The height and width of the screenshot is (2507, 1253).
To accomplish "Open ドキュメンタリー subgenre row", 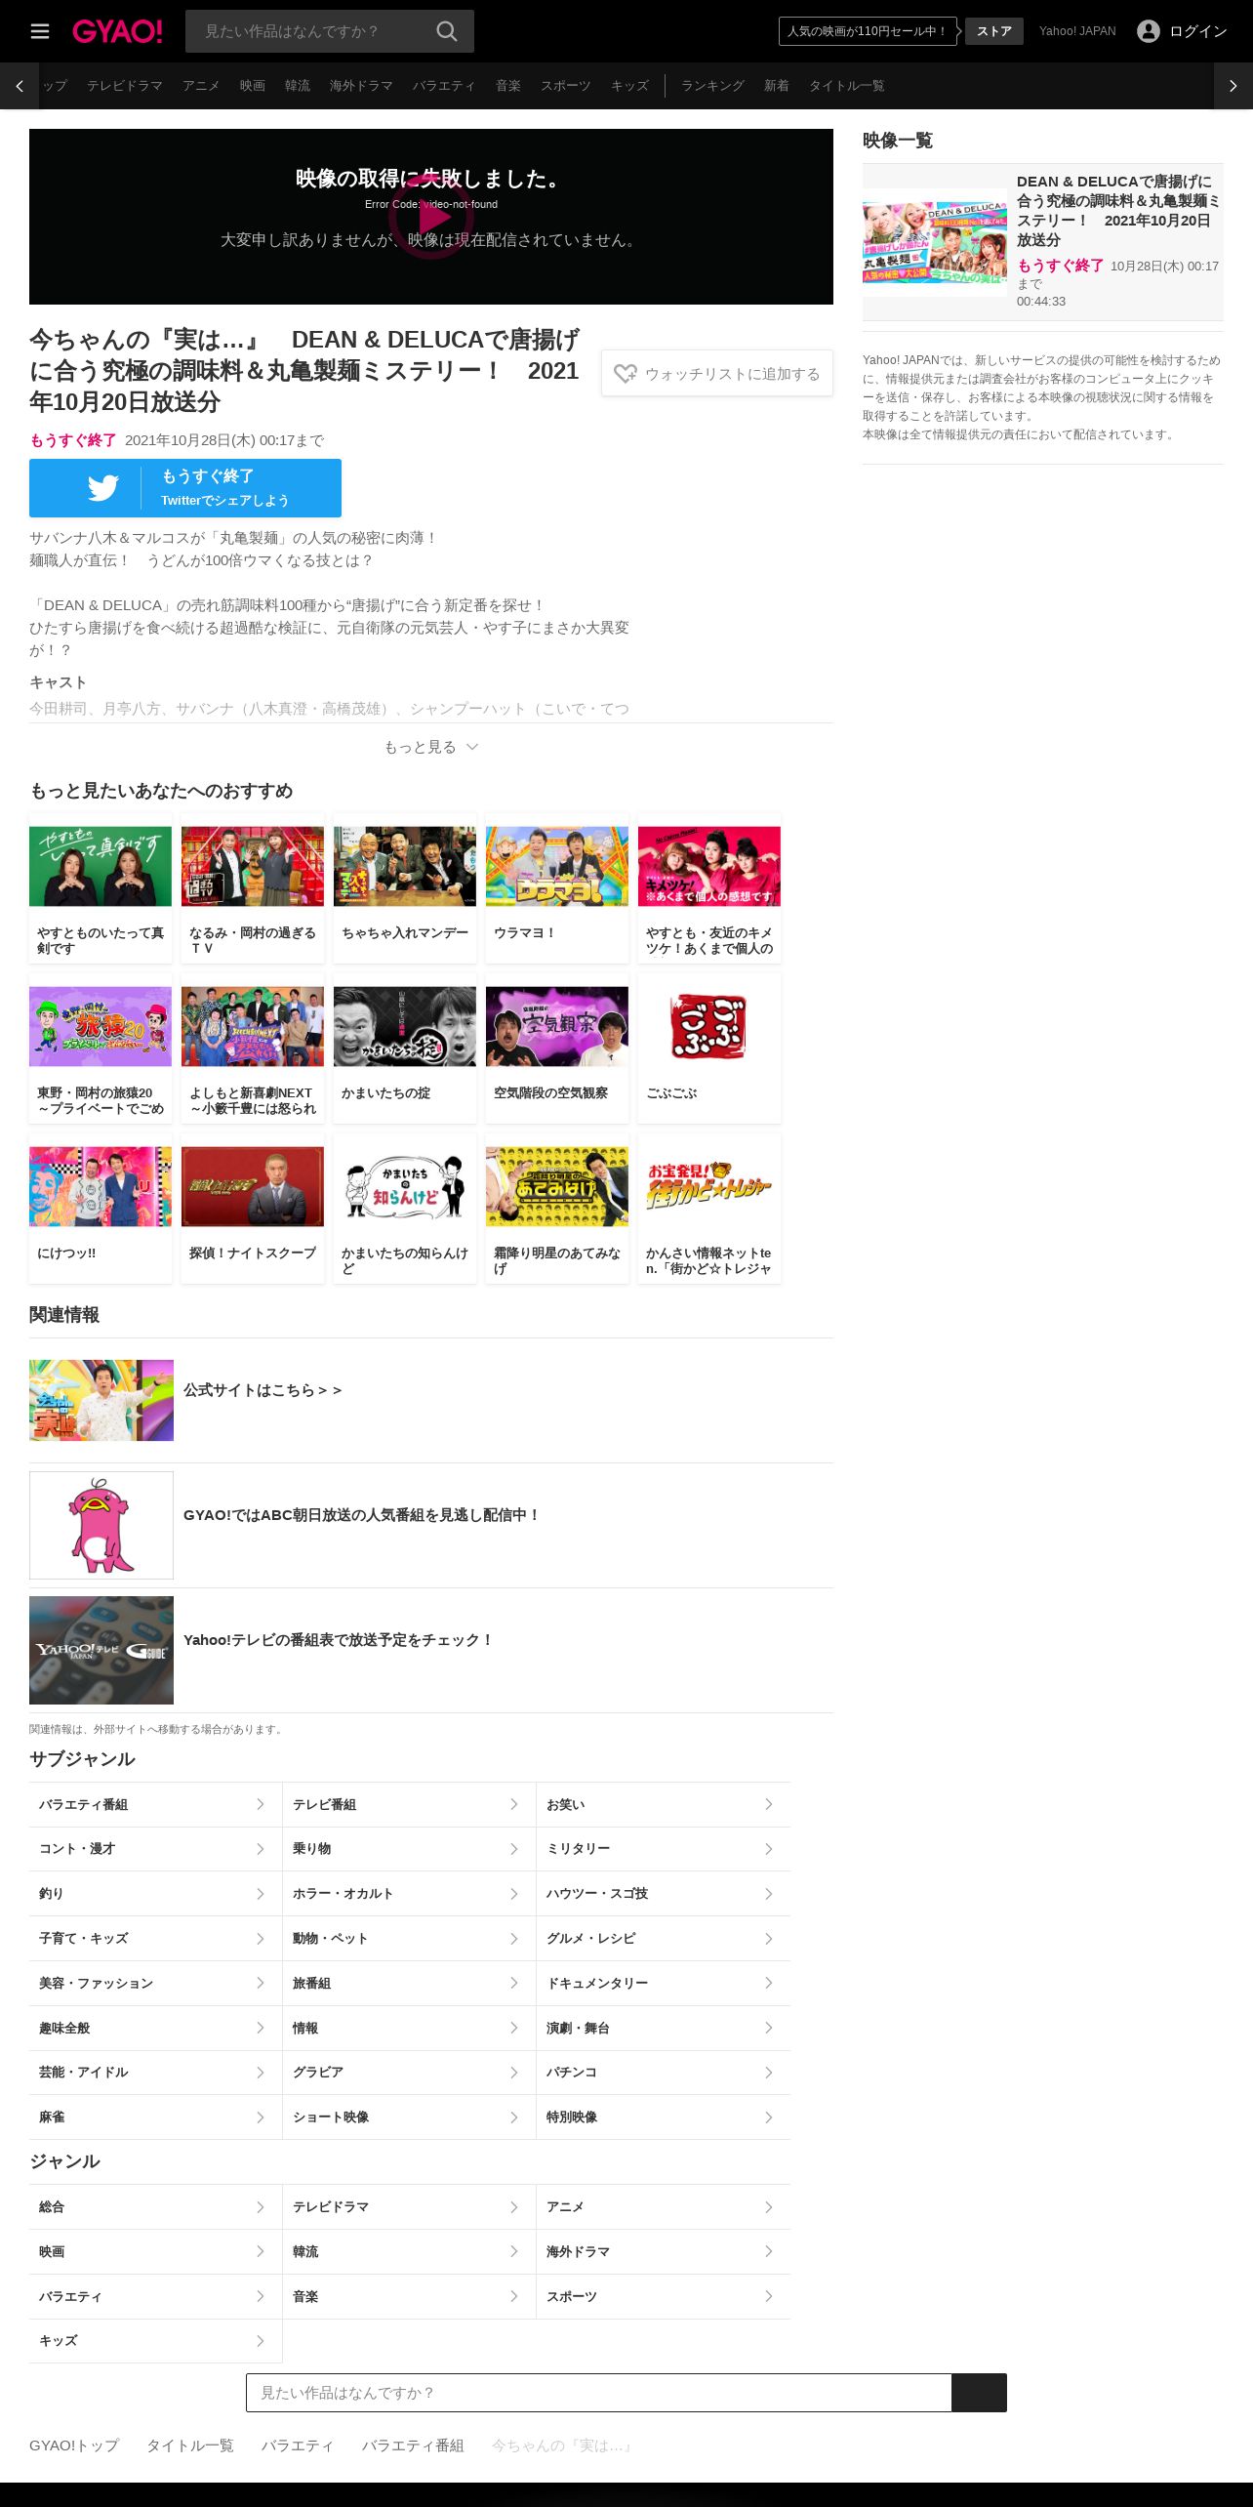I will click(x=664, y=1984).
